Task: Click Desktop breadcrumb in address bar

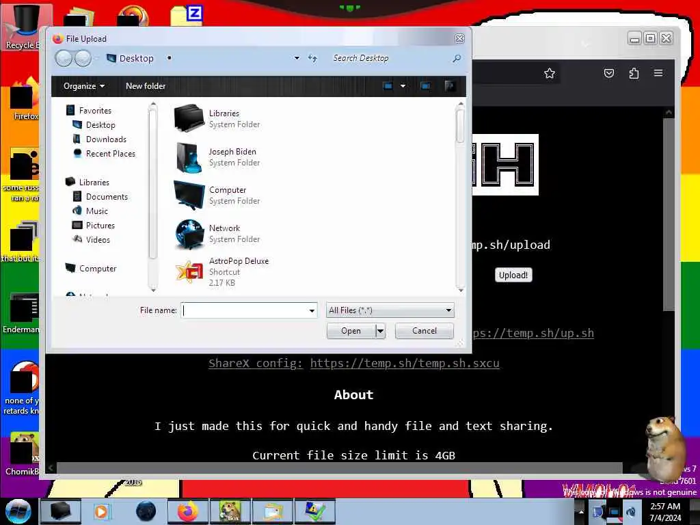Action: click(x=136, y=59)
